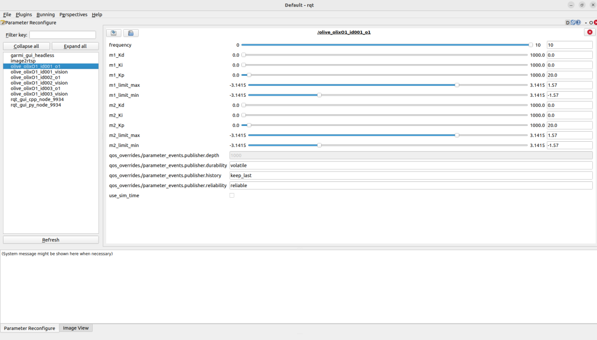
Task: Click the Parameter Reconfigure title icon
Action: 2,23
